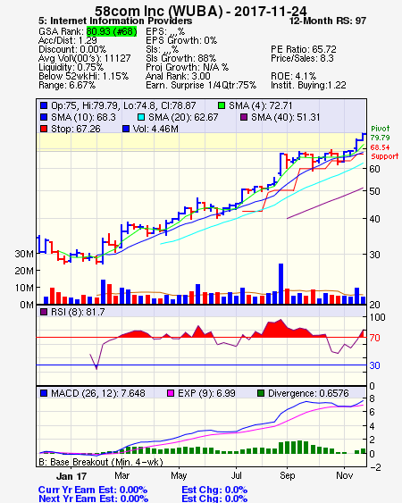The image size is (402, 503).
Task: Click the green SMA (4) legend swatch
Action: 222,105
